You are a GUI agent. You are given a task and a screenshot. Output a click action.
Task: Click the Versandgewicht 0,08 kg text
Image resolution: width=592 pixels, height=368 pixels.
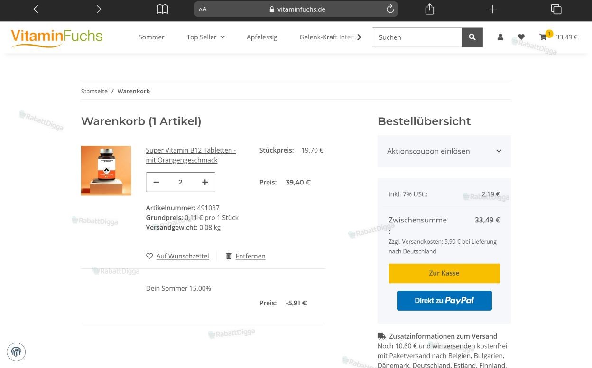tap(183, 227)
